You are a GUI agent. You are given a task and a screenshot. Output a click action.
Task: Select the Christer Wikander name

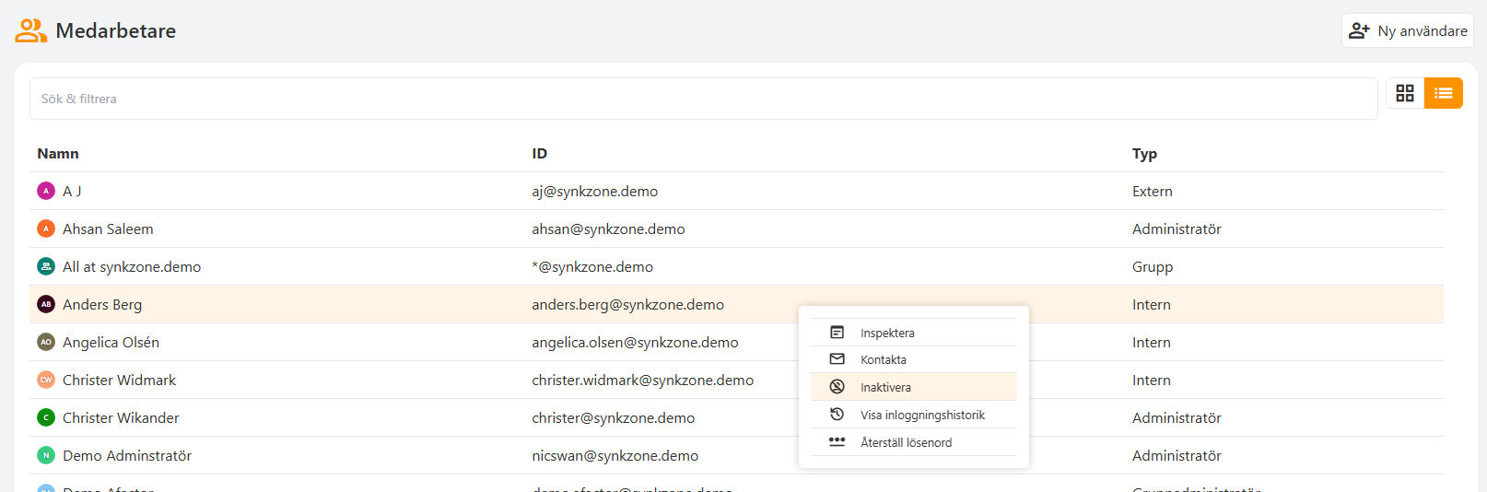tap(121, 417)
